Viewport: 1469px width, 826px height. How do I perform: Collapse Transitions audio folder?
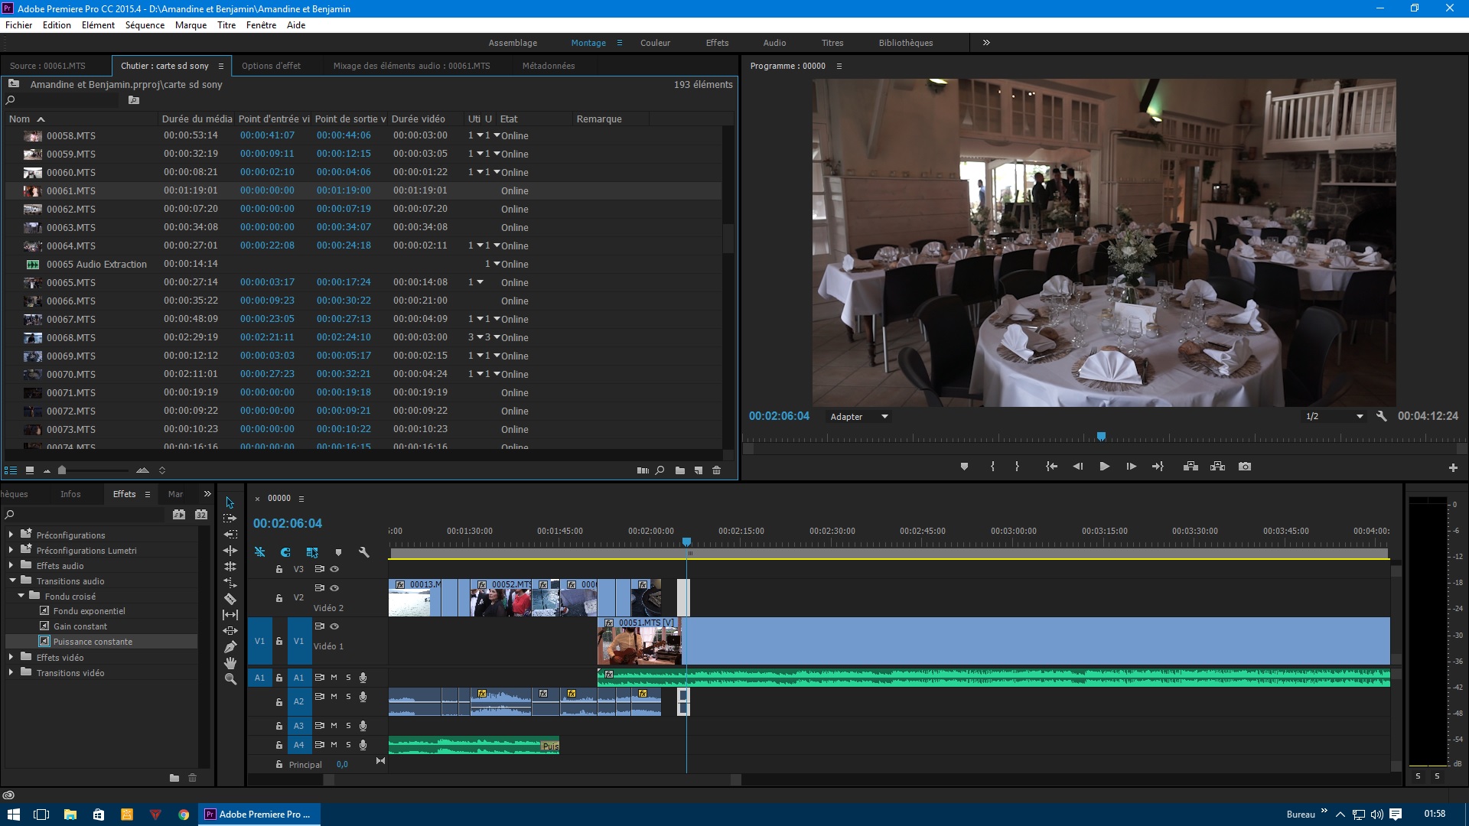pyautogui.click(x=11, y=580)
